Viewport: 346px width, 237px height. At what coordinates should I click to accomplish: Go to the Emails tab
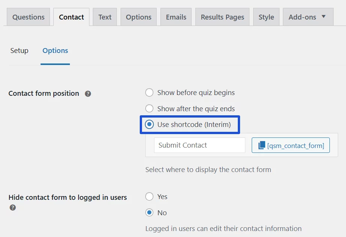[176, 17]
